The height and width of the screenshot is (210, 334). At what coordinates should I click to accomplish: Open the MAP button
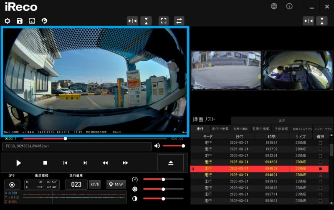[116, 185]
